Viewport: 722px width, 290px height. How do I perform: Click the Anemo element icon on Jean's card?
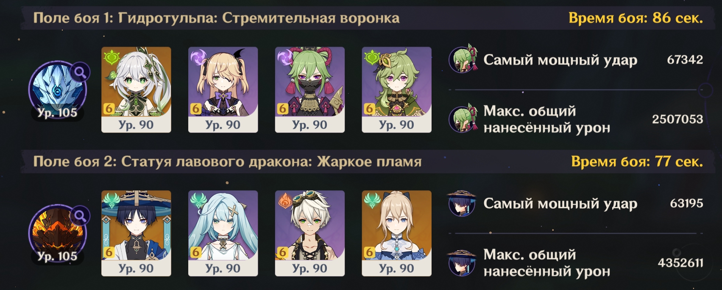tap(372, 200)
